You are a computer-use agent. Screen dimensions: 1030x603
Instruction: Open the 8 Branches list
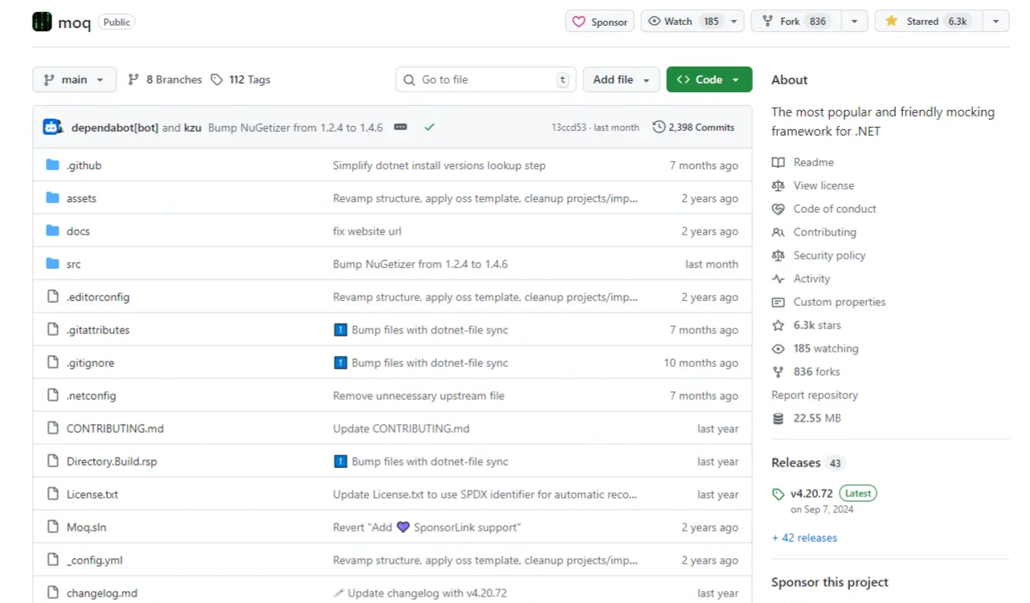click(x=165, y=79)
